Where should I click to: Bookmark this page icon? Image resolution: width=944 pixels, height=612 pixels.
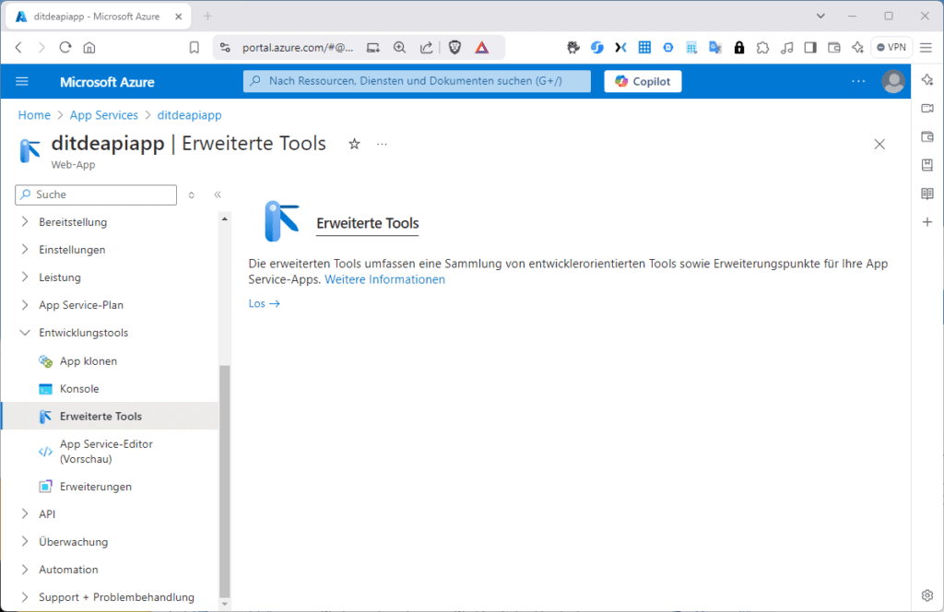pyautogui.click(x=194, y=48)
